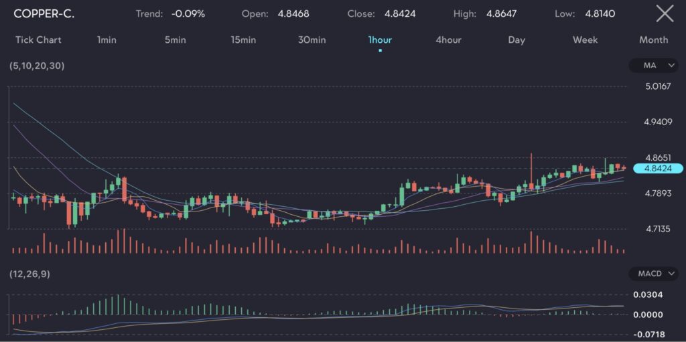Image resolution: width=686 pixels, height=342 pixels.
Task: Close the copper chart with the X icon
Action: (x=664, y=13)
